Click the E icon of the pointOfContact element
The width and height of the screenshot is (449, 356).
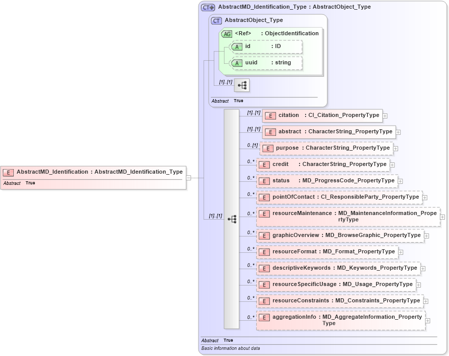264,197
